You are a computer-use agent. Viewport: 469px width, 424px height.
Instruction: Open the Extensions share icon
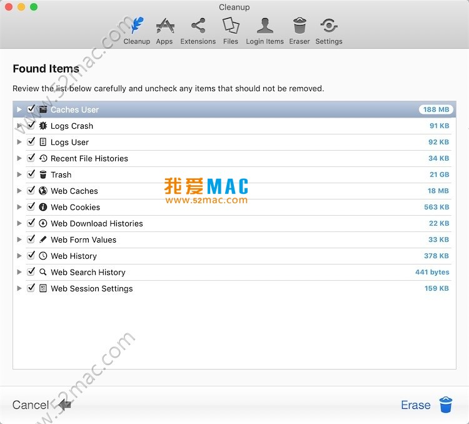pos(198,26)
